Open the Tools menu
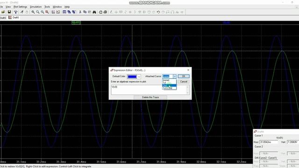 pyautogui.click(x=47, y=7)
